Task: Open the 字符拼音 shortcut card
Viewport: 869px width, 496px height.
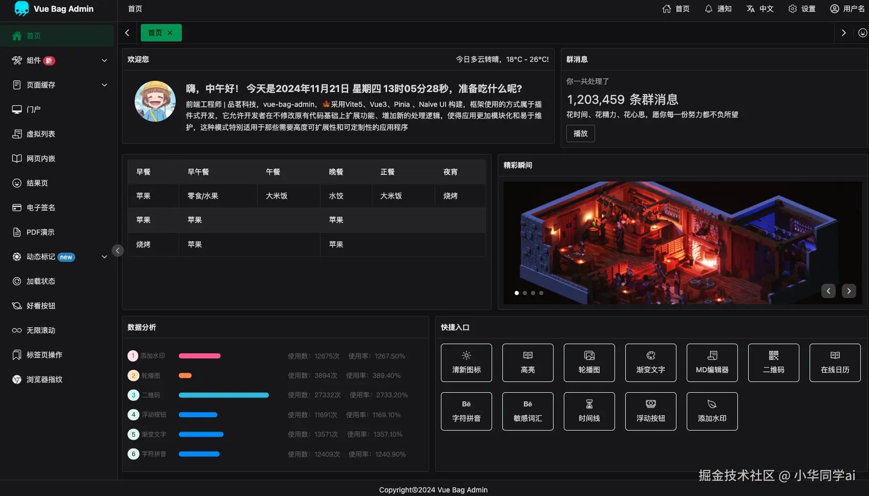Action: pyautogui.click(x=467, y=411)
